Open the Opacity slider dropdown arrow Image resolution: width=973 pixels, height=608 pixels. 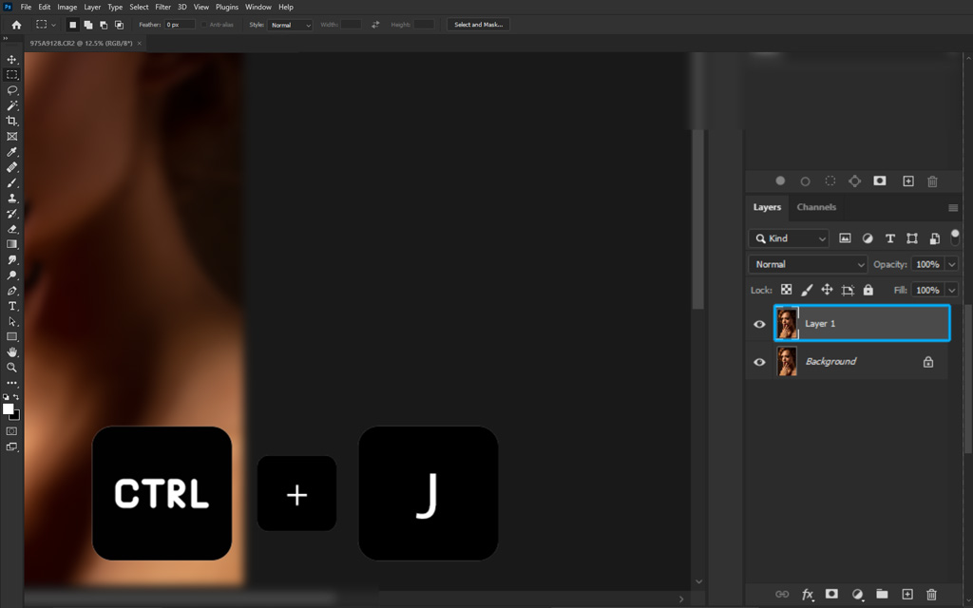tap(951, 264)
